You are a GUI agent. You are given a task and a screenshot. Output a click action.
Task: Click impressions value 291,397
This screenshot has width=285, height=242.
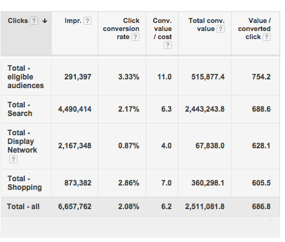78,77
